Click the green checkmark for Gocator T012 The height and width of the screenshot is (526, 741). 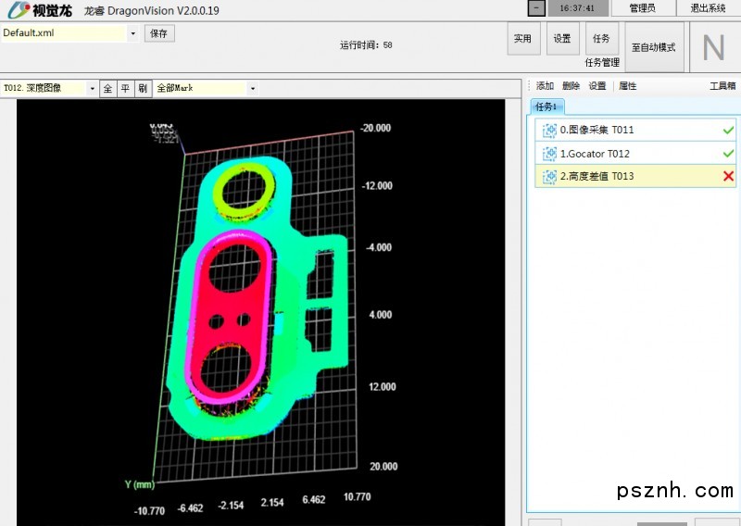(x=728, y=154)
